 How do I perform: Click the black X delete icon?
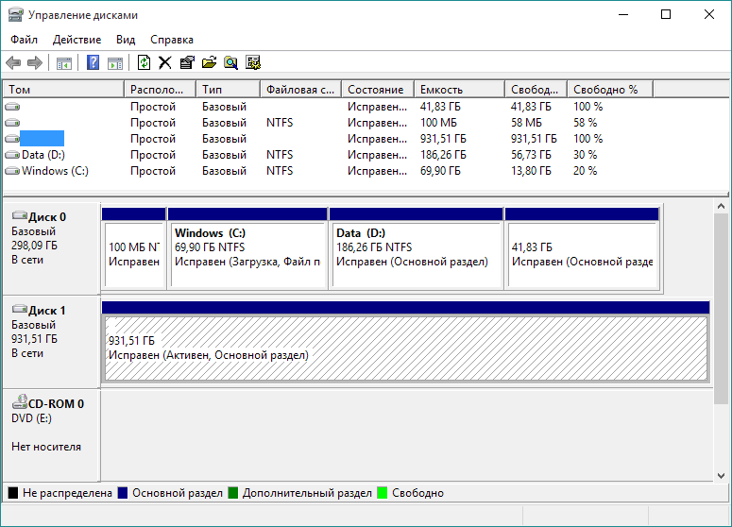[165, 63]
